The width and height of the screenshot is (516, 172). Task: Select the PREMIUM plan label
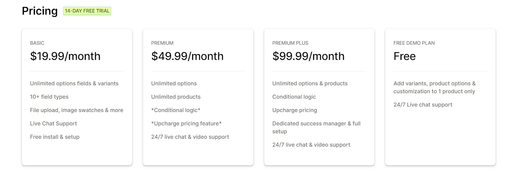point(162,43)
